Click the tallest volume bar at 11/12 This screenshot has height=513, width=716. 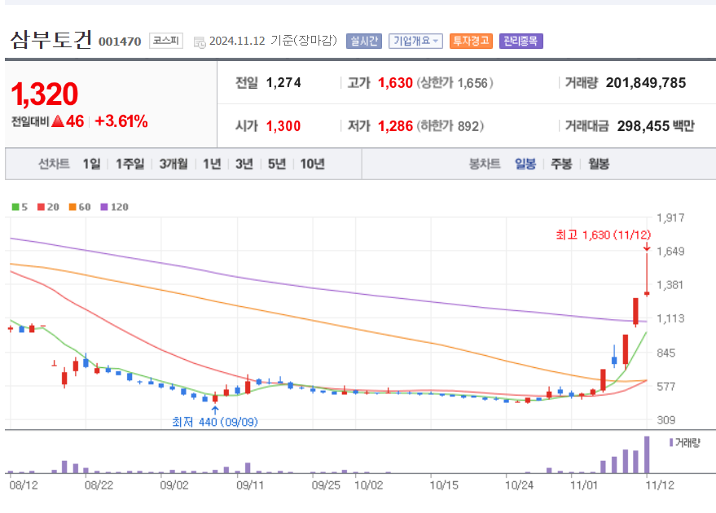click(x=647, y=454)
